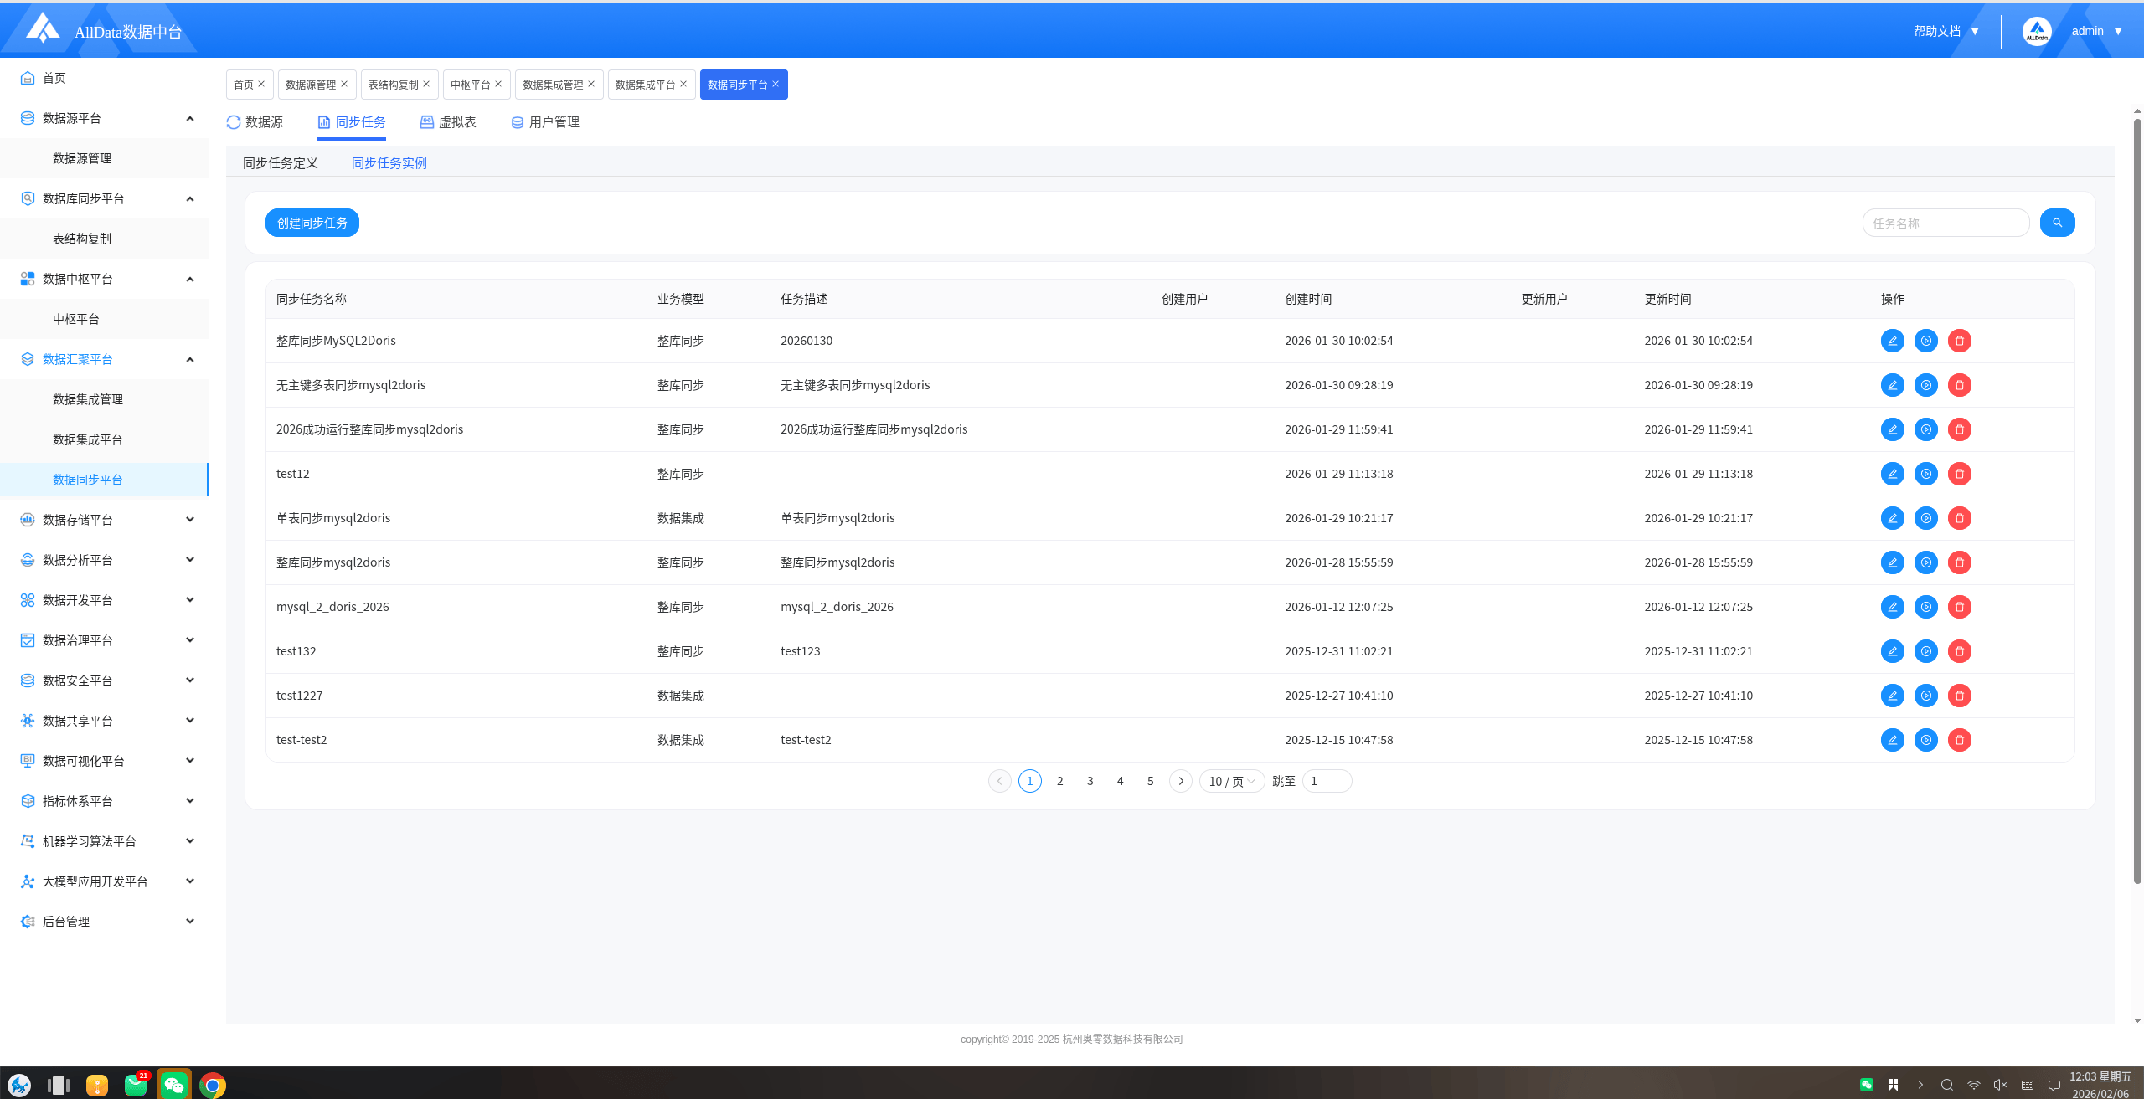Focus the 任务名称 search field
2144x1099 pixels.
1945,223
